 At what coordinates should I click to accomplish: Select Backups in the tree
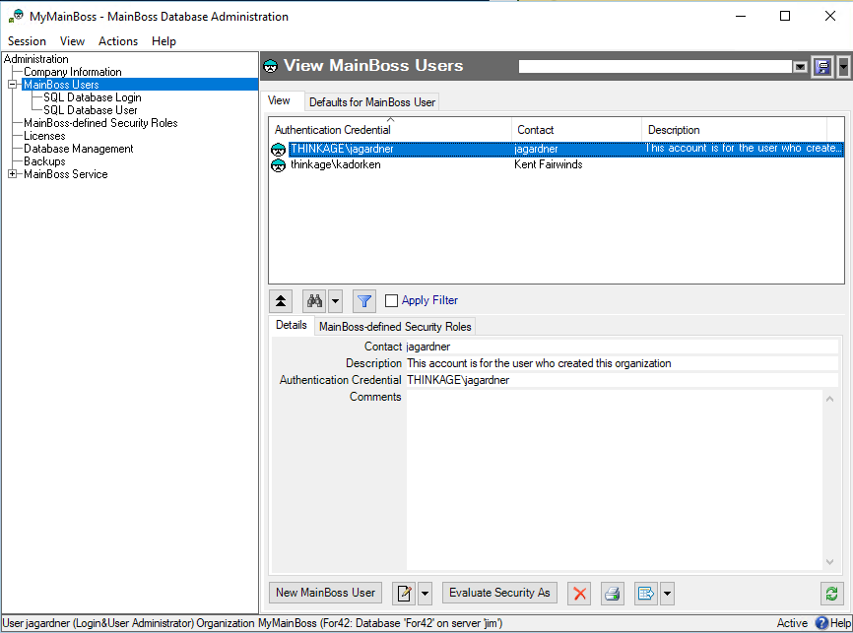tap(44, 161)
